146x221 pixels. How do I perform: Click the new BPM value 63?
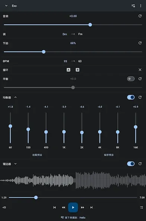80,61
